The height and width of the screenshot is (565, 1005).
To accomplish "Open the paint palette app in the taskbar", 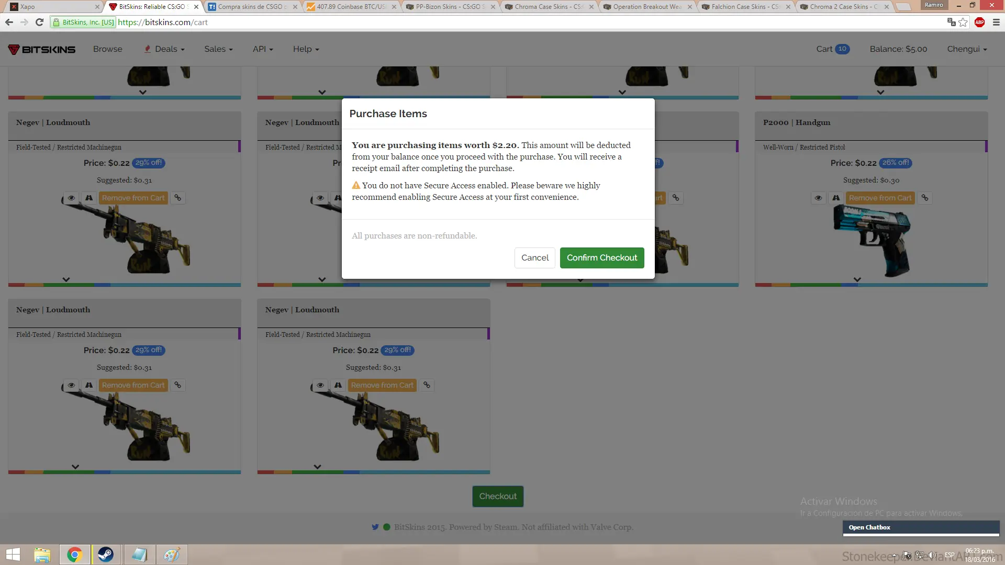I will point(172,555).
